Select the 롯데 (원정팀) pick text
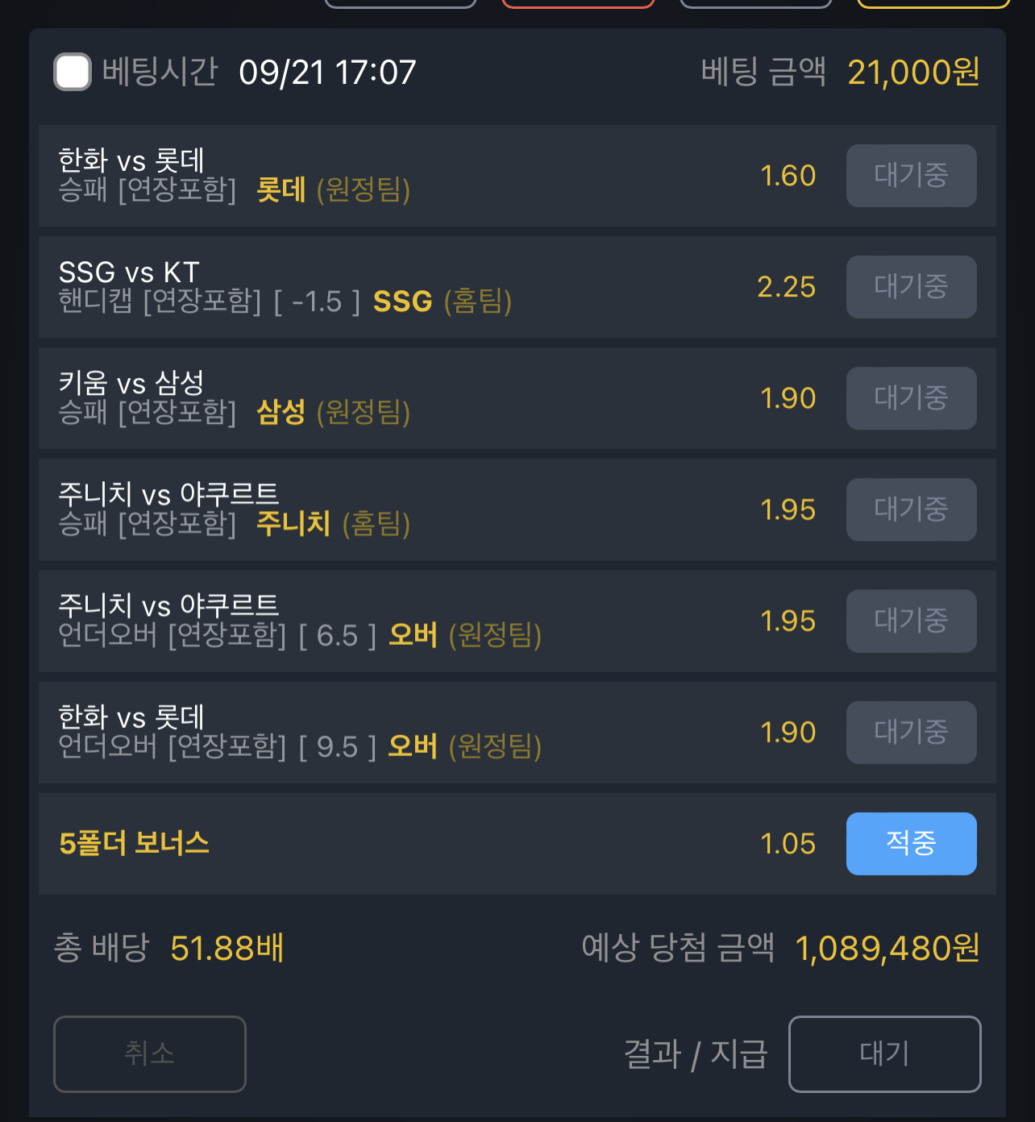This screenshot has height=1122, width=1035. (x=333, y=190)
